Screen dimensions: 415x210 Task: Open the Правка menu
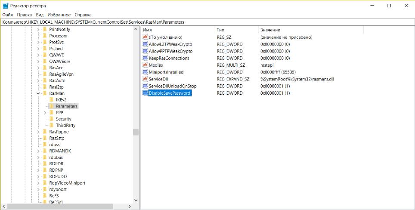click(25, 15)
